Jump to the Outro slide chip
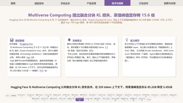The image size is (183, 103). [x=149, y=100]
